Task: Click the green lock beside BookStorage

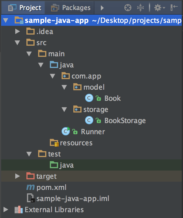Action: [98, 120]
